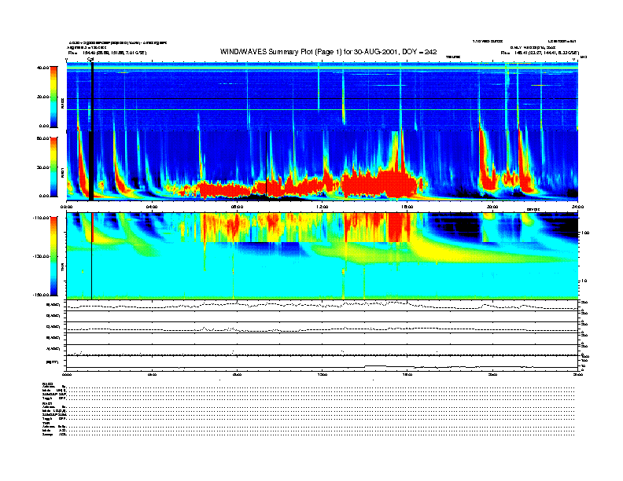Click the 16:00 label below RAD1 spectrogram
Screen dimensions: 623x481
click(x=407, y=207)
